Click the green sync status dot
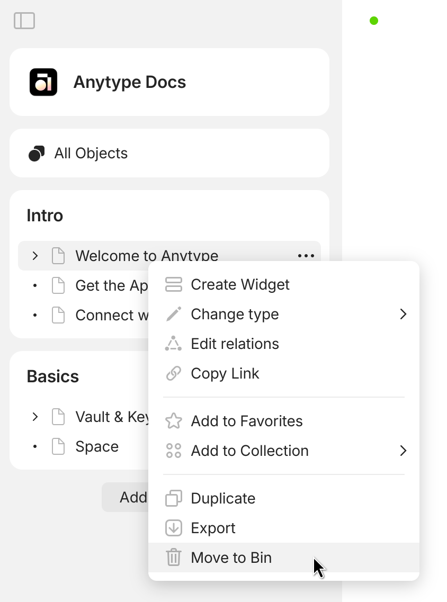Image resolution: width=447 pixels, height=602 pixels. pos(374,21)
